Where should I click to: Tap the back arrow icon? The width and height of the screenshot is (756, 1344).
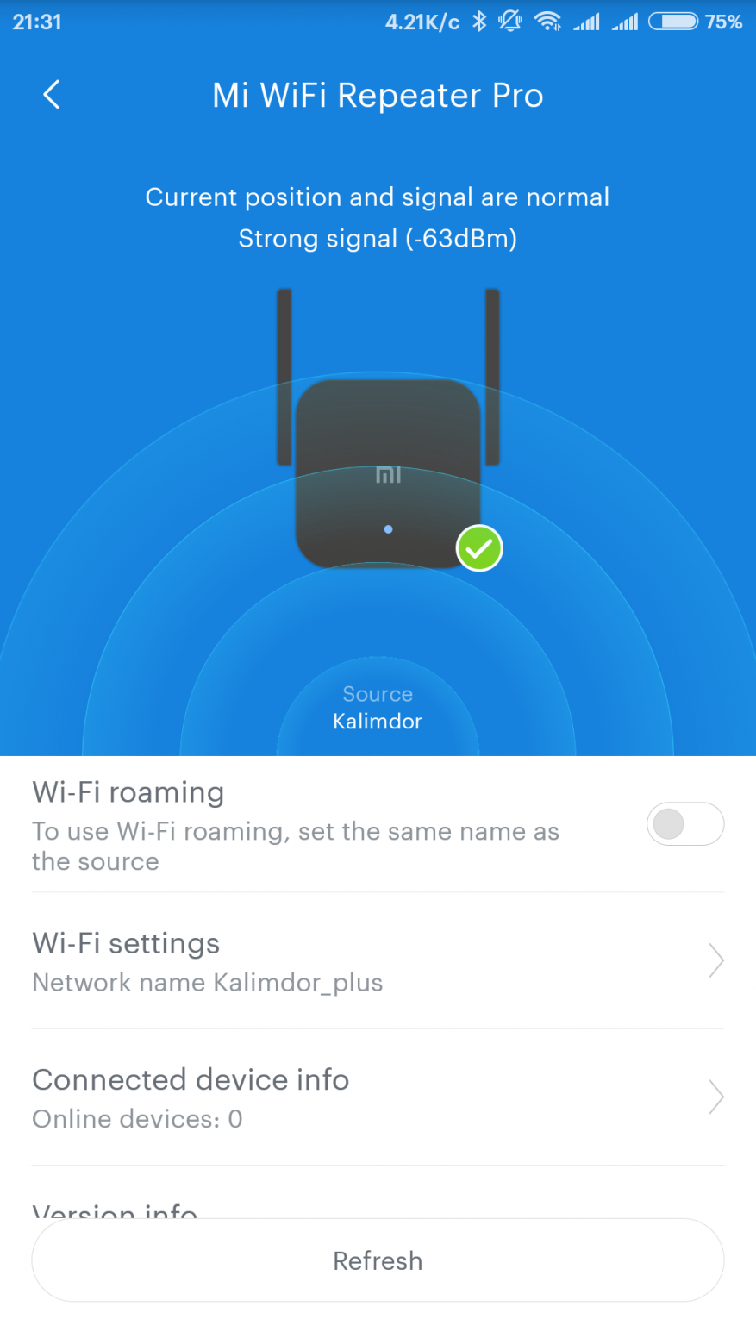tap(52, 95)
